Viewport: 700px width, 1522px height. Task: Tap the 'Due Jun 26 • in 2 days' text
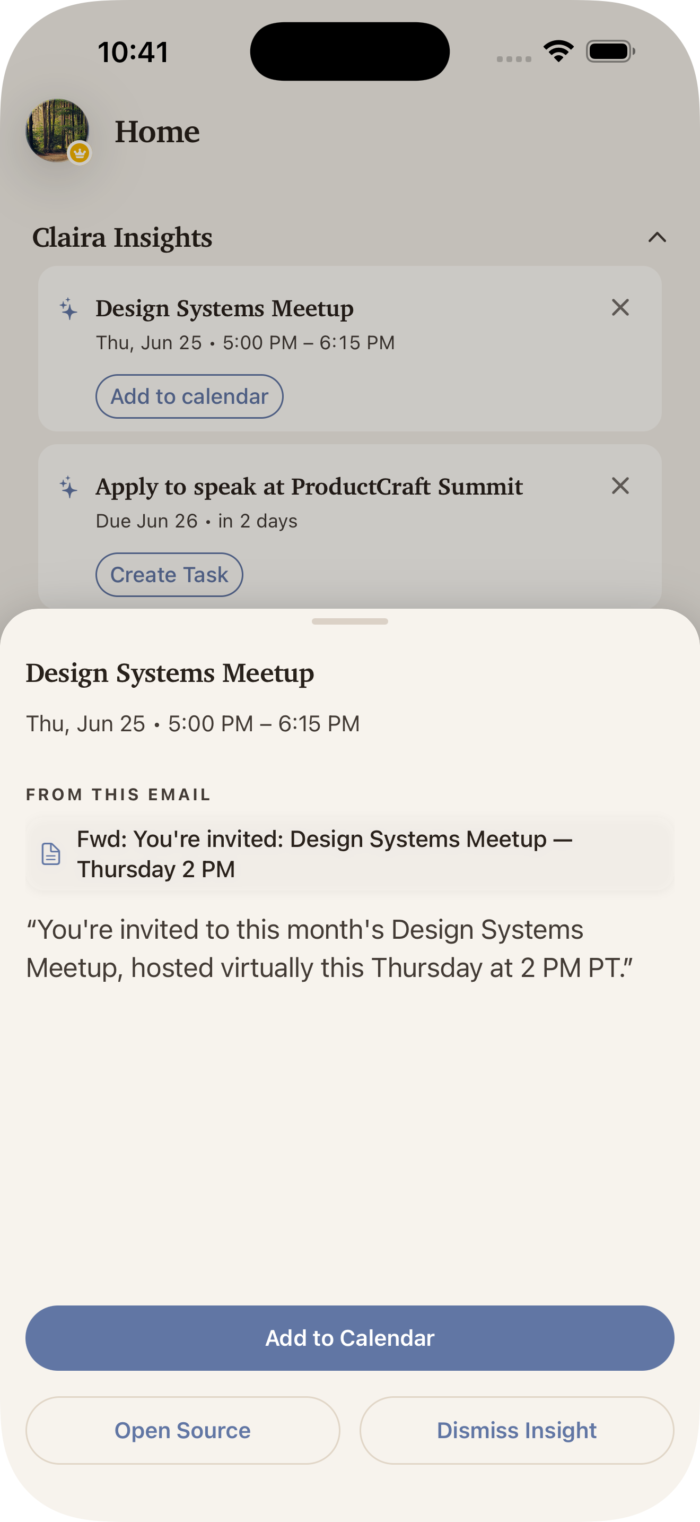click(197, 521)
